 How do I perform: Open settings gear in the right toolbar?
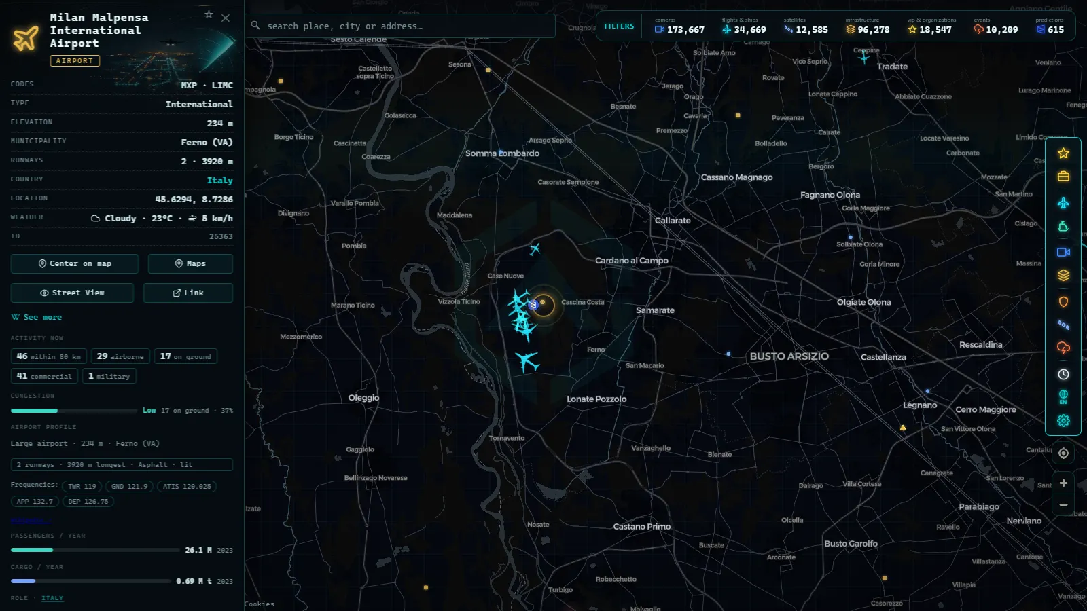point(1063,421)
